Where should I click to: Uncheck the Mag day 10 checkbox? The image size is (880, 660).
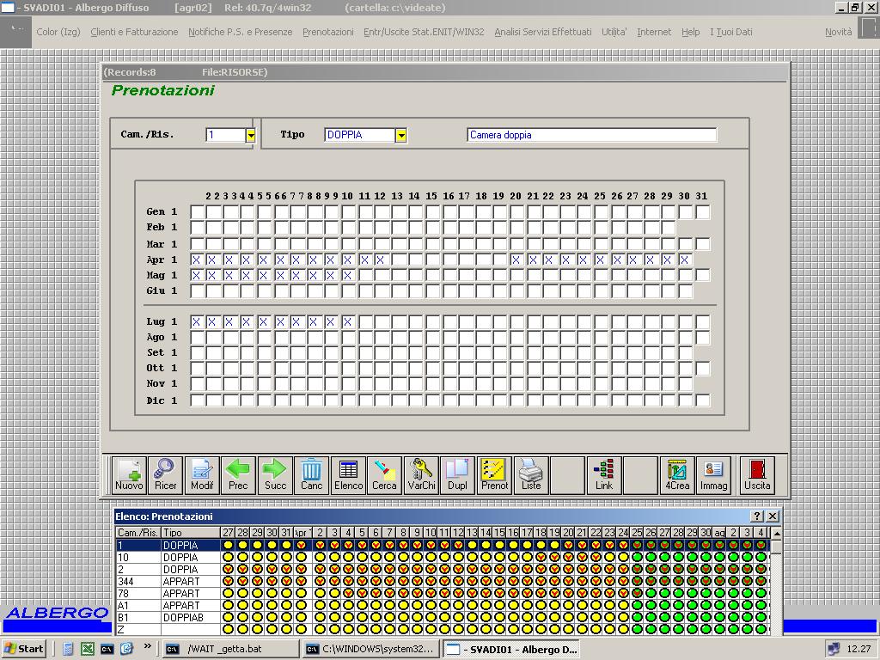pos(347,276)
